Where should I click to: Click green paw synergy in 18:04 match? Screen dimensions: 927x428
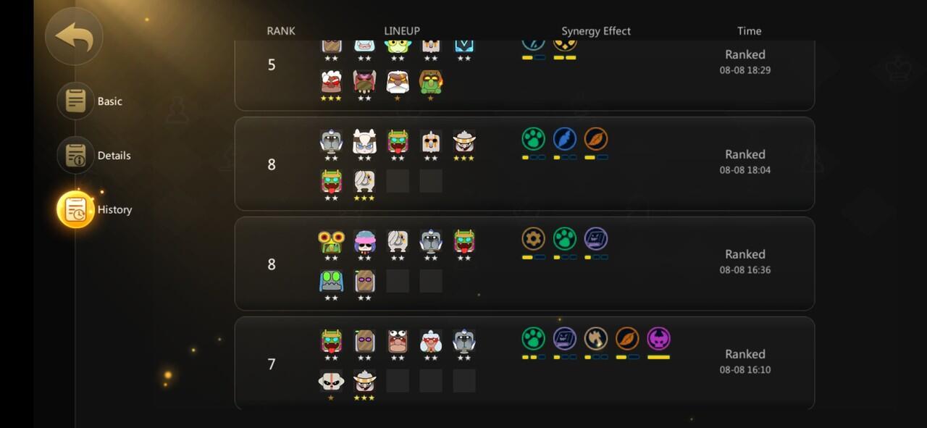pyautogui.click(x=534, y=138)
